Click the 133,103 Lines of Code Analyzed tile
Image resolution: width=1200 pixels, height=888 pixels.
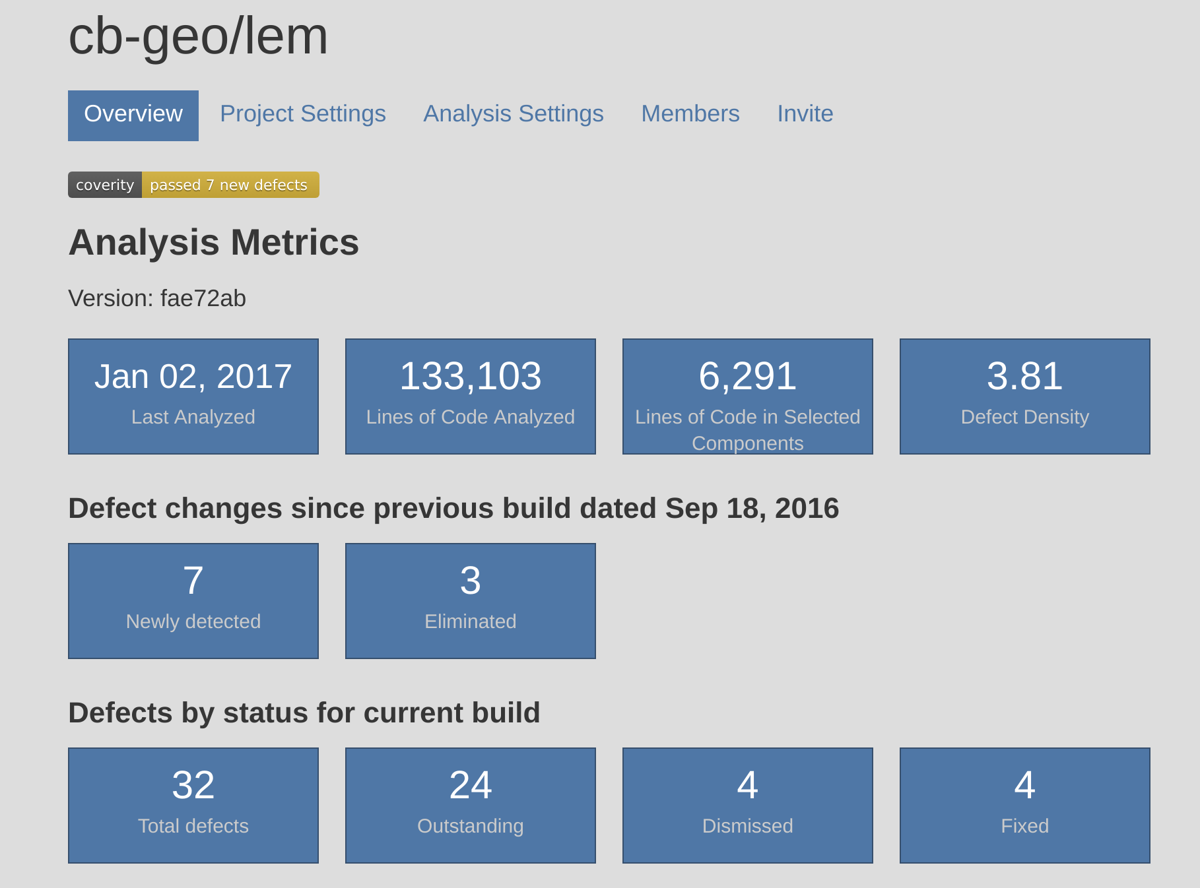(471, 396)
